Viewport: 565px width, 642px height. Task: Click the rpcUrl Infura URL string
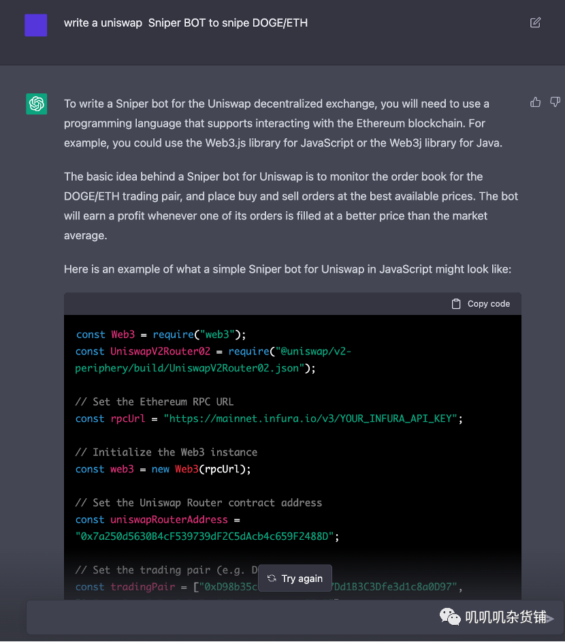310,418
